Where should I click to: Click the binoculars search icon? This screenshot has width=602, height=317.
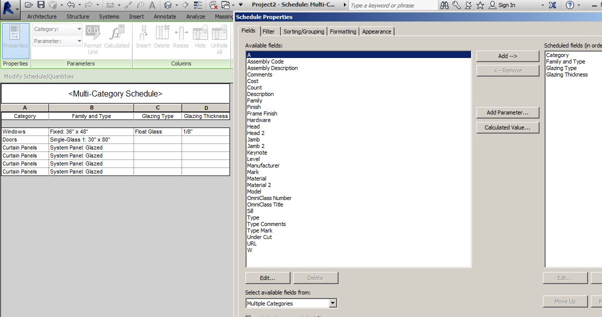(444, 5)
